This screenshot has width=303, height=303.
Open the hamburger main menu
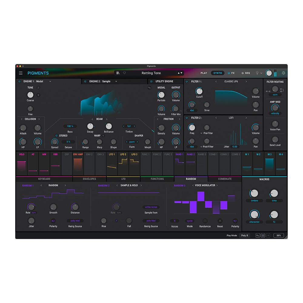(x=21, y=73)
